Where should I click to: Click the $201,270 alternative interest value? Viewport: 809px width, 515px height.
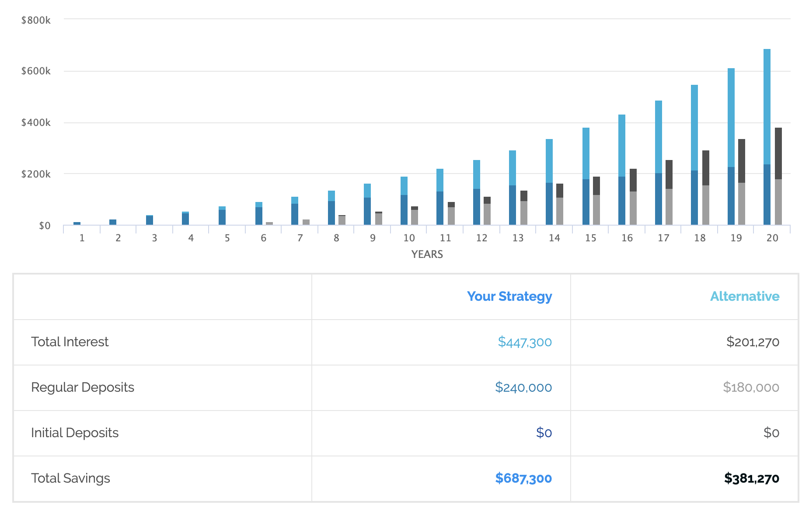tap(753, 342)
